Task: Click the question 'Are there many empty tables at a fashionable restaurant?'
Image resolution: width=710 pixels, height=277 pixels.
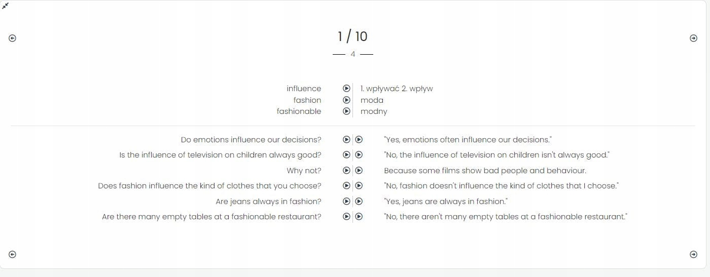Action: [x=211, y=217]
